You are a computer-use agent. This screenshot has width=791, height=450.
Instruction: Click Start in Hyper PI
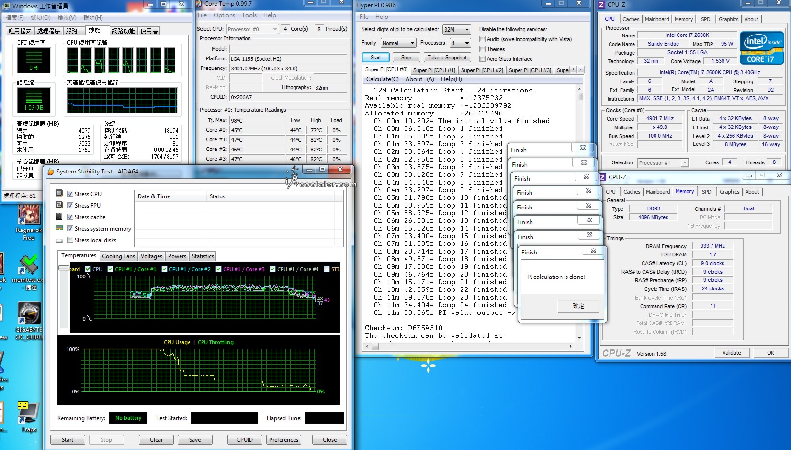(x=375, y=58)
